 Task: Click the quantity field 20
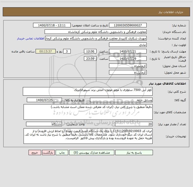pyautogui.click(x=134, y=124)
